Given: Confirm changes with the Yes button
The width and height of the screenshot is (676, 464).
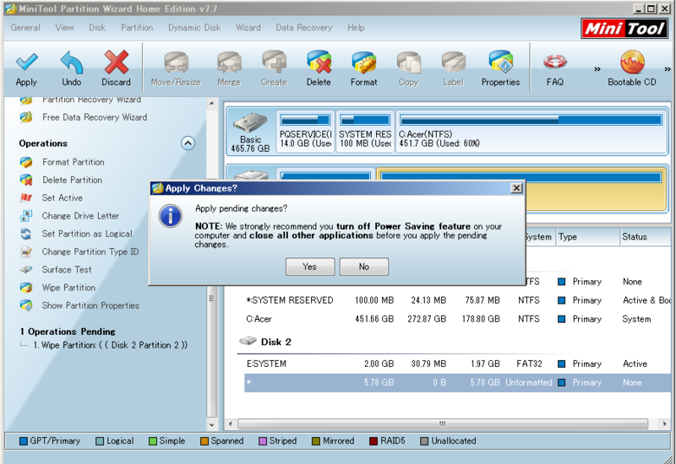Looking at the screenshot, I should (x=310, y=267).
